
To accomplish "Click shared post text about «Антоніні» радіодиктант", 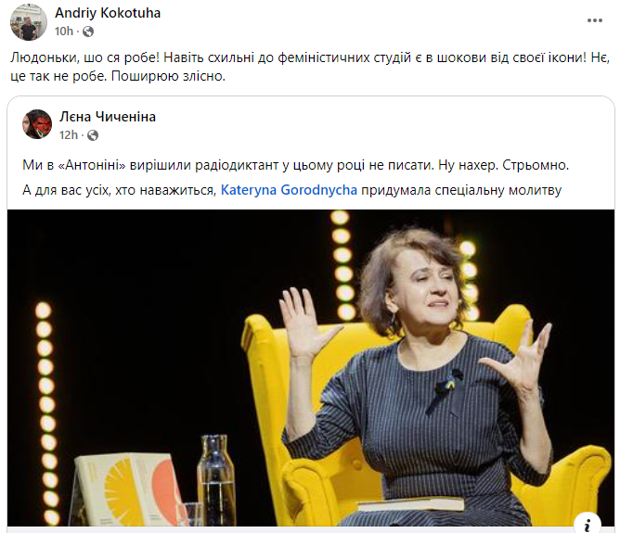I will (295, 164).
